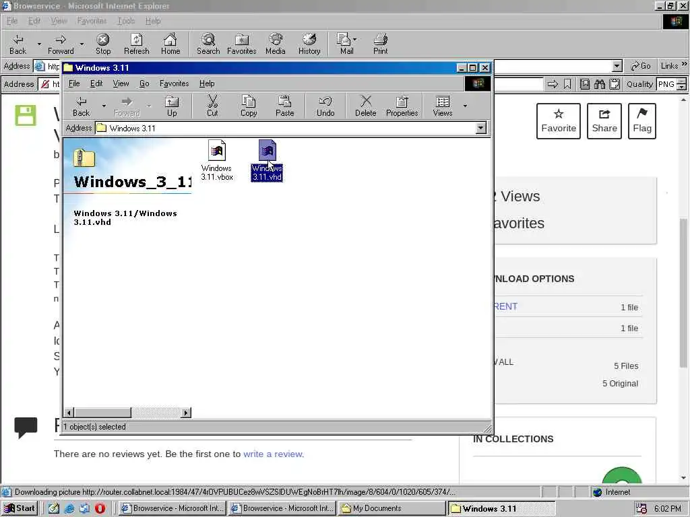The height and width of the screenshot is (517, 690).
Task: Click Back in the Windows 3.11 folder toolbar
Action: click(81, 106)
